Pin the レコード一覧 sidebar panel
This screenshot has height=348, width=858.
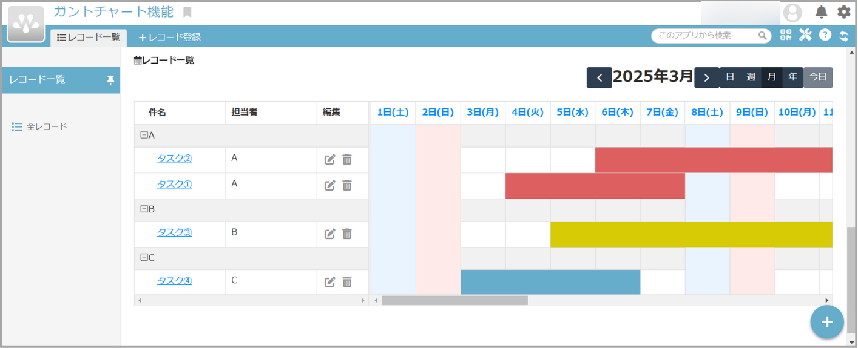pyautogui.click(x=110, y=80)
